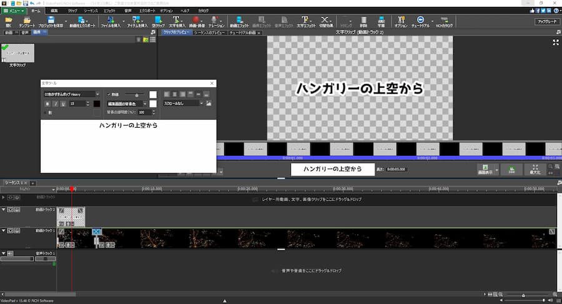
Task: Open the エクスポート ribbon tab
Action: [x=147, y=11]
